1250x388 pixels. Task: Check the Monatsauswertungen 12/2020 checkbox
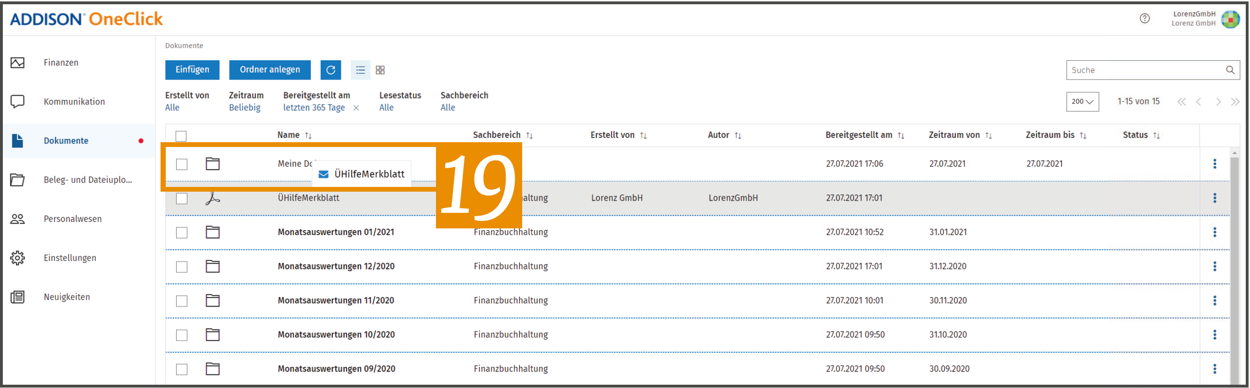pos(181,267)
